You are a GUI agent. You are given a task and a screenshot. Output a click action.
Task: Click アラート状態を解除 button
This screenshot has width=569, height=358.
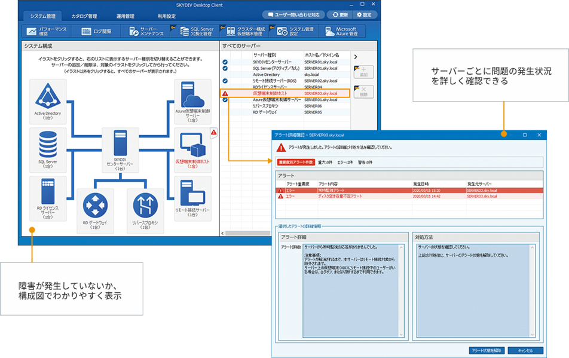point(487,350)
